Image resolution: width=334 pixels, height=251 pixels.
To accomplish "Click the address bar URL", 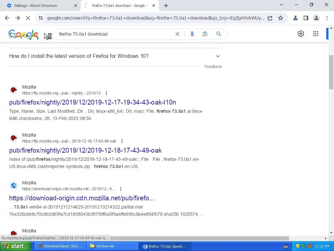I will click(156, 18).
